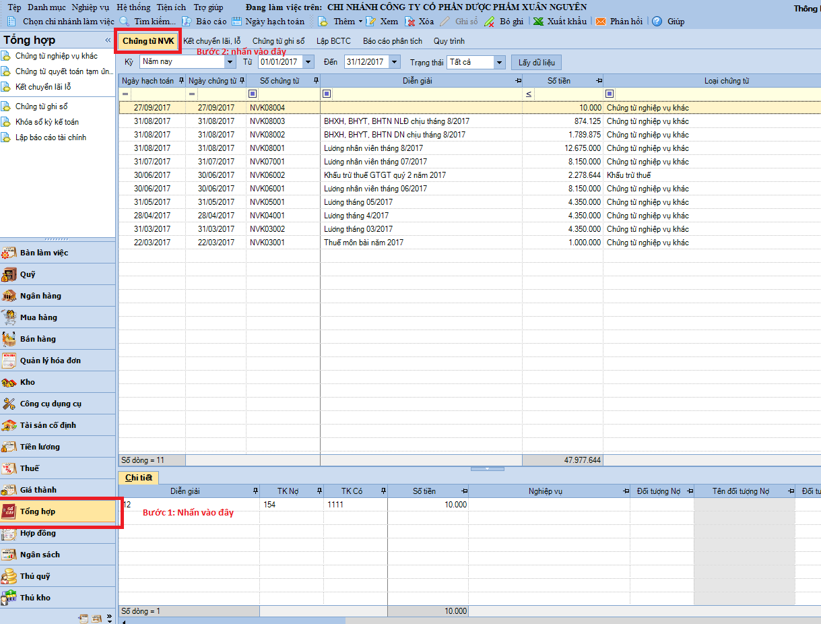Open Chứng từ quyết toán tạm ứng link
Image resolution: width=821 pixels, height=624 pixels.
(x=63, y=71)
